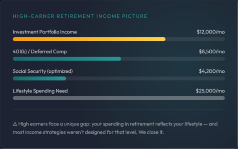Click the $4,200/mo amount
This screenshot has width=238, height=149.
pyautogui.click(x=212, y=71)
